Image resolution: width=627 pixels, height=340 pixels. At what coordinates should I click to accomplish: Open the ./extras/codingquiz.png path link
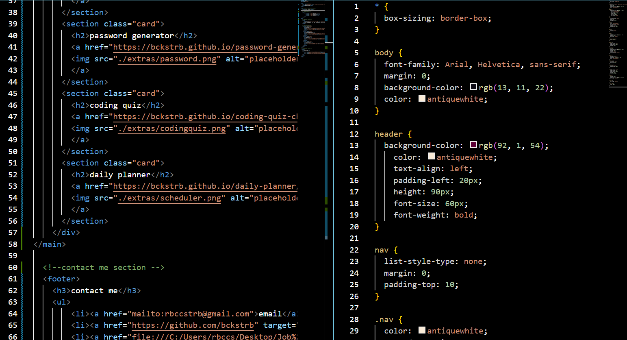172,129
